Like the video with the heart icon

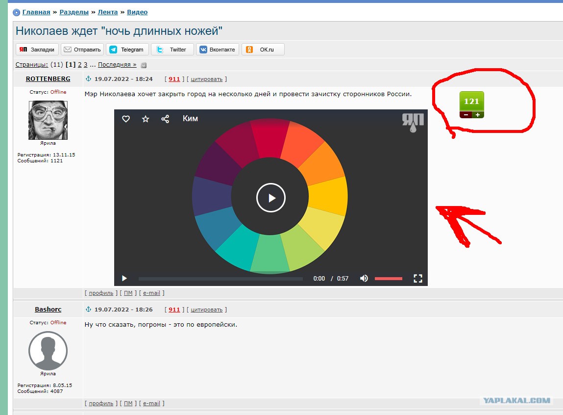(125, 119)
